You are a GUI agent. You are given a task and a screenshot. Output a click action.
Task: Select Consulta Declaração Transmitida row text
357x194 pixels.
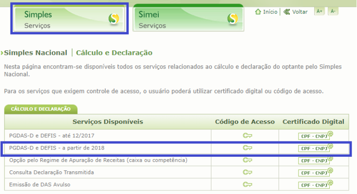51,172
